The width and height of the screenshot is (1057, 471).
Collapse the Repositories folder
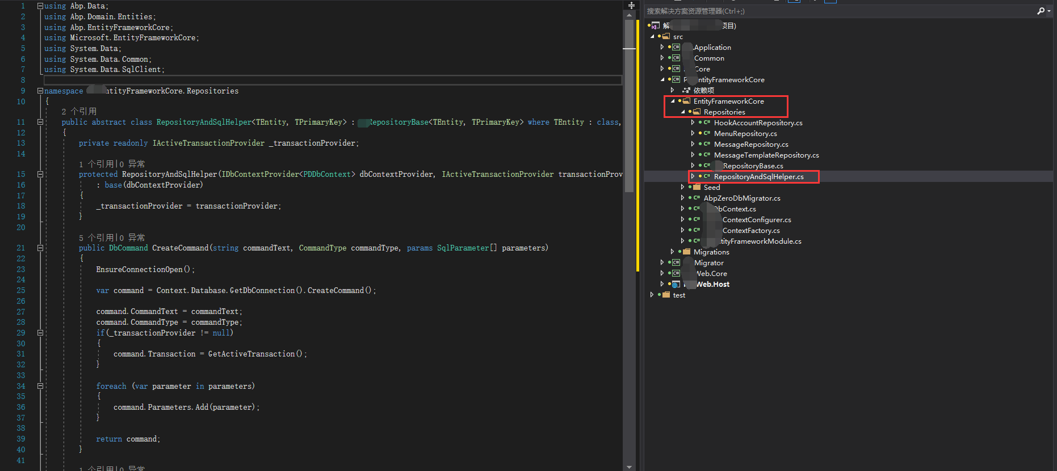683,112
